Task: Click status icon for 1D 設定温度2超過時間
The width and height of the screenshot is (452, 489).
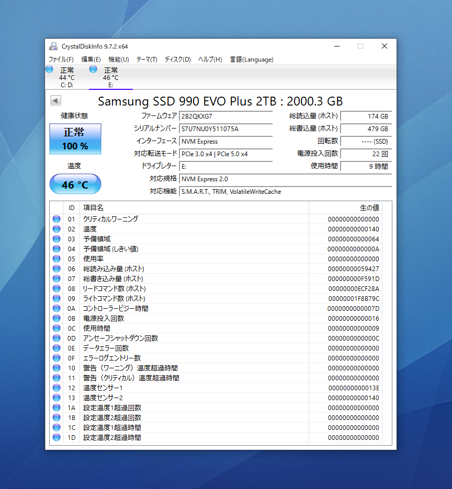Action: point(56,438)
